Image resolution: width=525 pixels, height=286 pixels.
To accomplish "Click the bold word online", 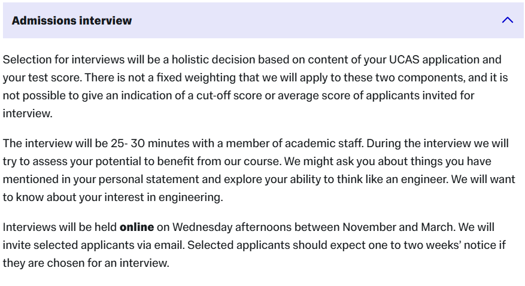I will point(136,227).
